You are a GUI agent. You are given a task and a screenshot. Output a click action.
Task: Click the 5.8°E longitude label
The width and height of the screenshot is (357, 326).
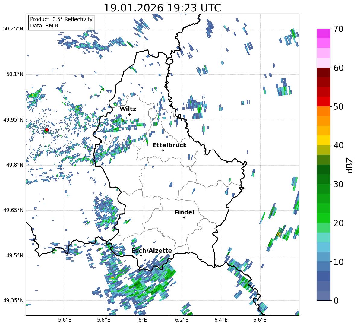click(104, 320)
